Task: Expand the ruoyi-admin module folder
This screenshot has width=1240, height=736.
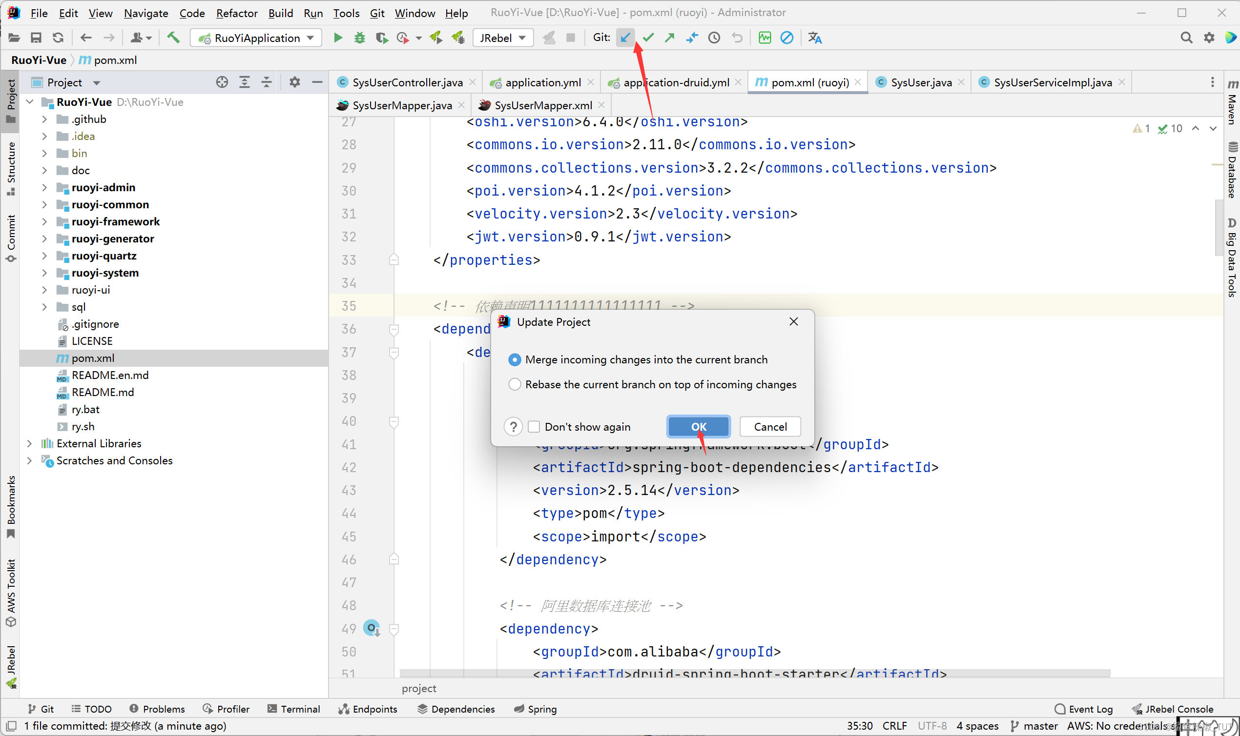Action: (x=44, y=187)
